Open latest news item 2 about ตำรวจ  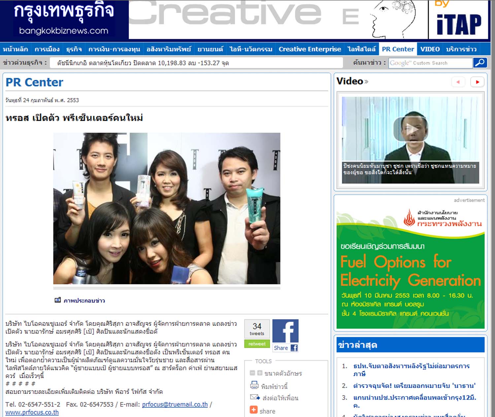(414, 386)
